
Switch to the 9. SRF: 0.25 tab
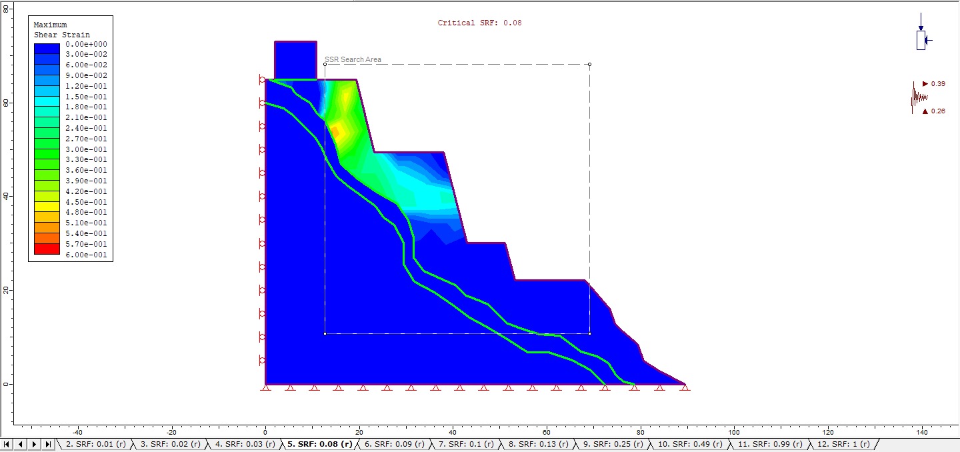611,444
